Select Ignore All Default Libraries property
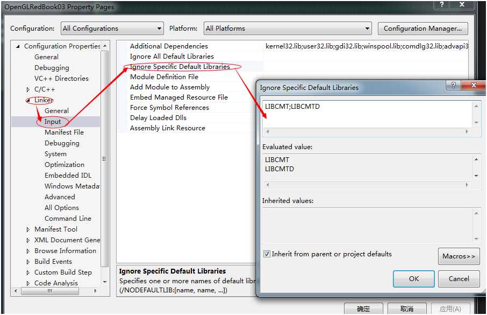Screen dimensions: 487x315 coord(172,57)
